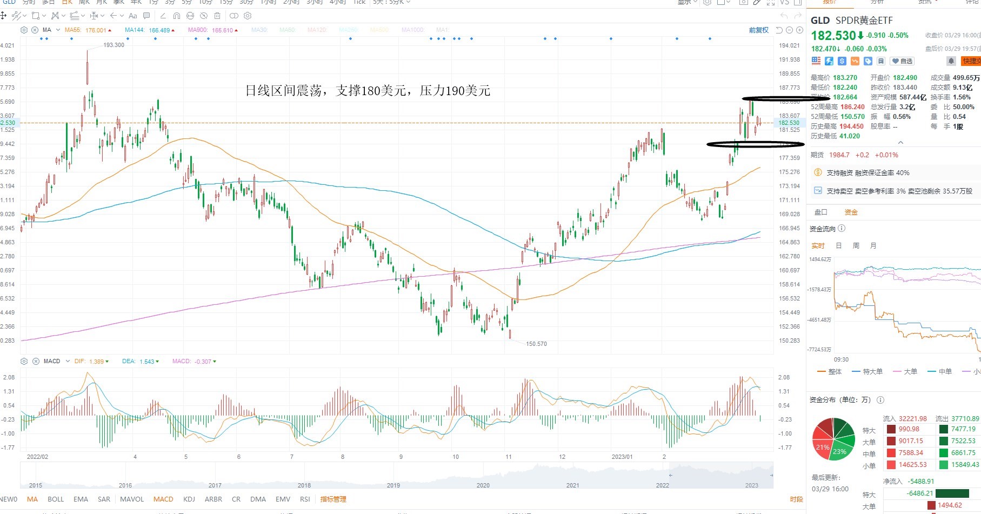The image size is (981, 514).
Task: Reset chart zoom with the revert icon
Action: 779,30
